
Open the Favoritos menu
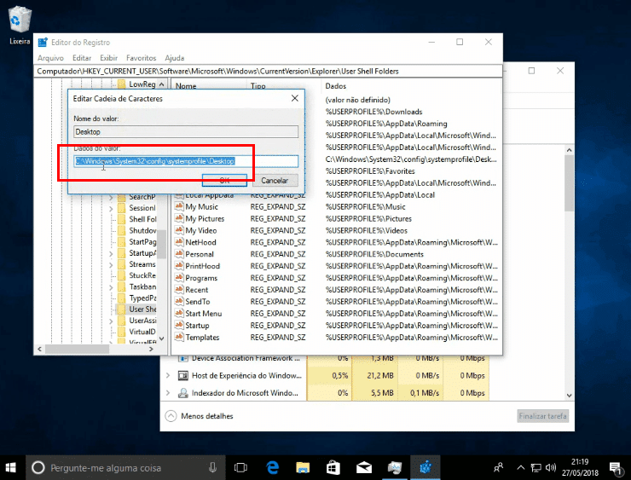(x=141, y=58)
